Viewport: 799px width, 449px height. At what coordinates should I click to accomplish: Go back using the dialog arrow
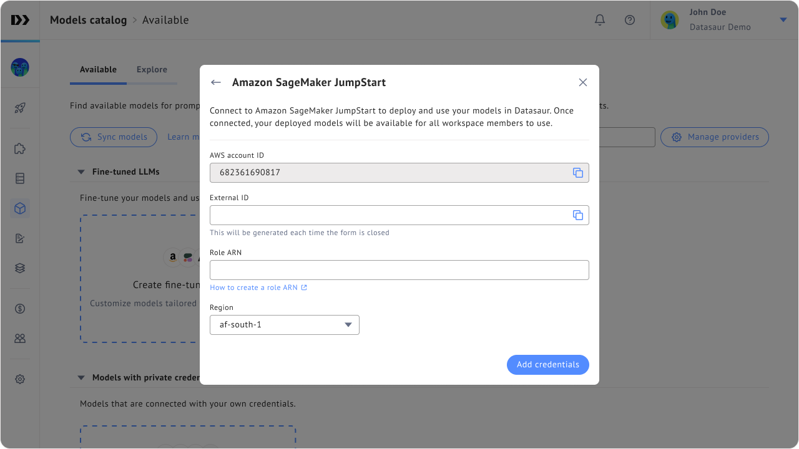(216, 82)
